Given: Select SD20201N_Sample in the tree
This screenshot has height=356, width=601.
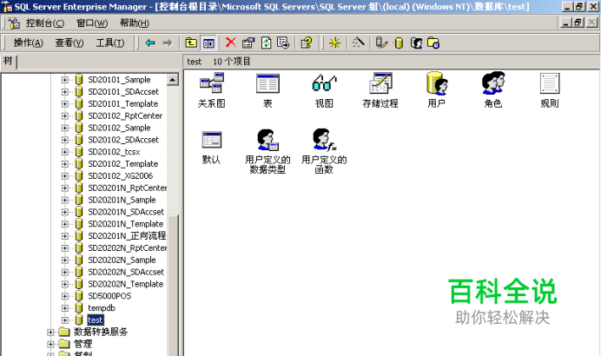Looking at the screenshot, I should coord(122,200).
